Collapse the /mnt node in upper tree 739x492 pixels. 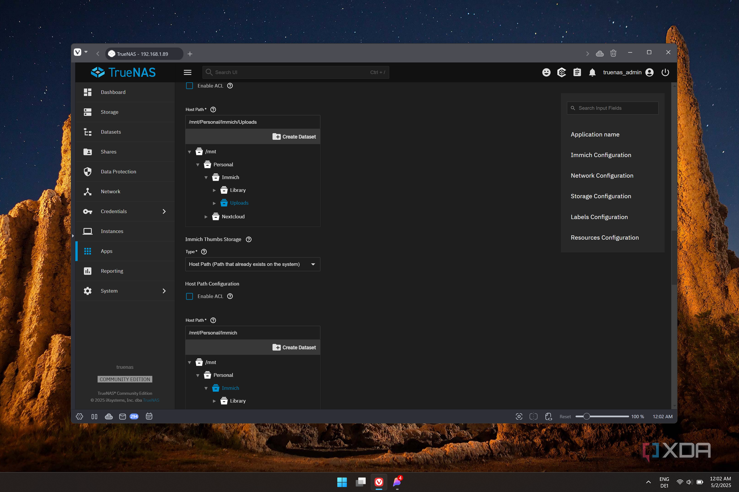click(x=189, y=152)
